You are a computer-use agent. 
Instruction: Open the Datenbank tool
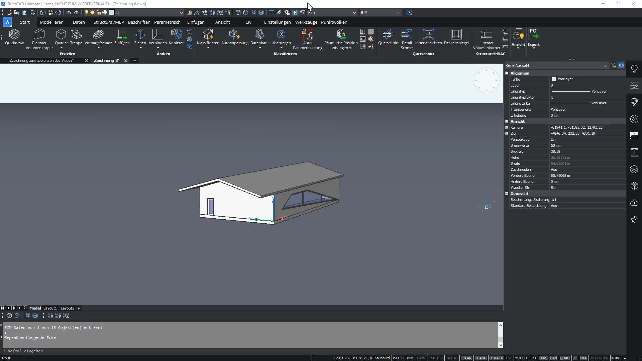coord(260,37)
